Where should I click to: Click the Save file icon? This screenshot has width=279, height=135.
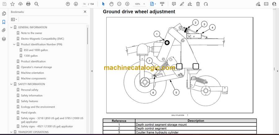(4, 4)
